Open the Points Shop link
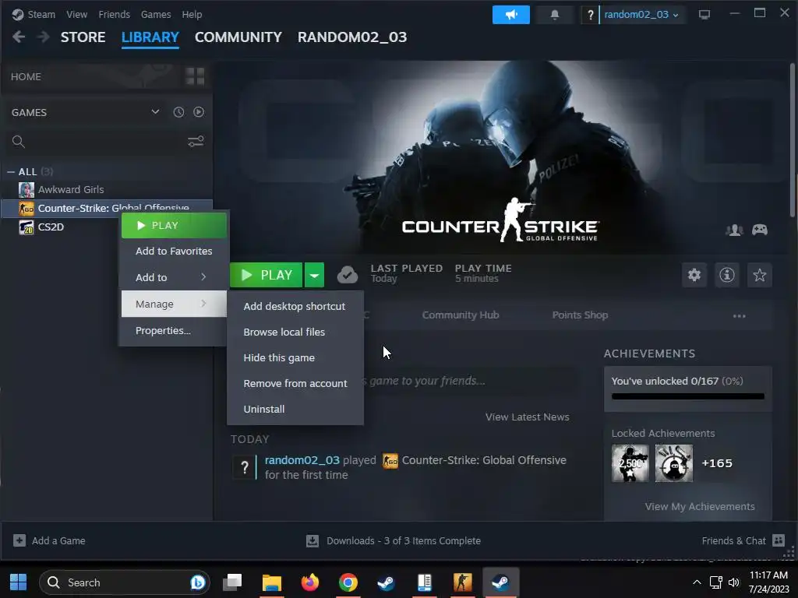 580,315
